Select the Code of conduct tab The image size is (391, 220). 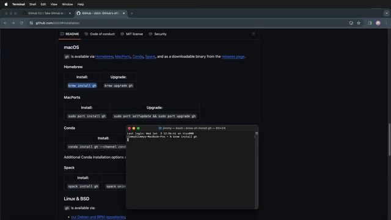click(x=100, y=34)
